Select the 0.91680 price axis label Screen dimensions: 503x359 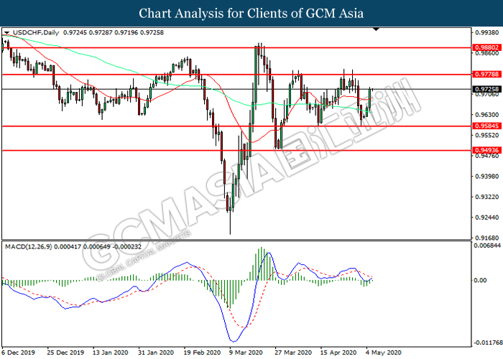click(x=487, y=238)
